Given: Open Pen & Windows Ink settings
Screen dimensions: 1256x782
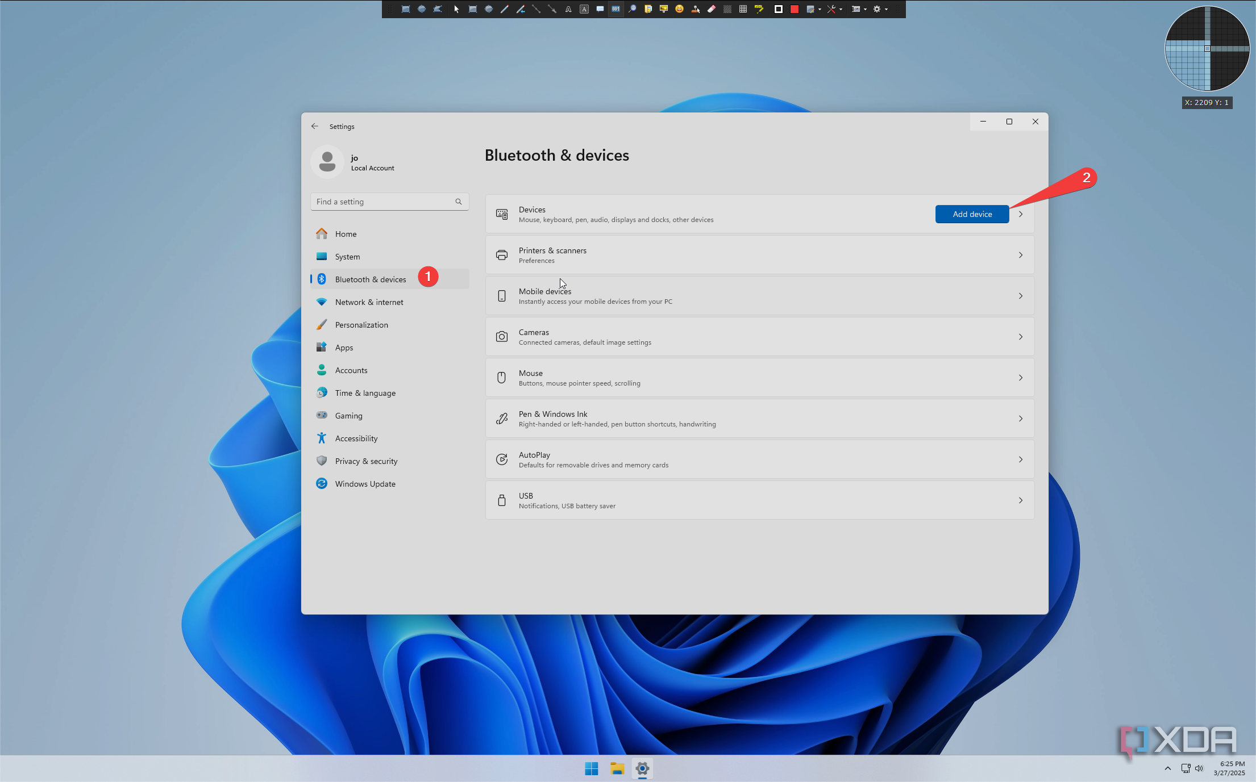Looking at the screenshot, I should [x=760, y=419].
